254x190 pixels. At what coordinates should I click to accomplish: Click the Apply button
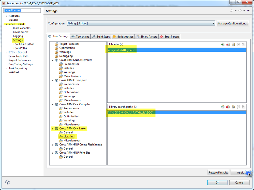point(240,173)
